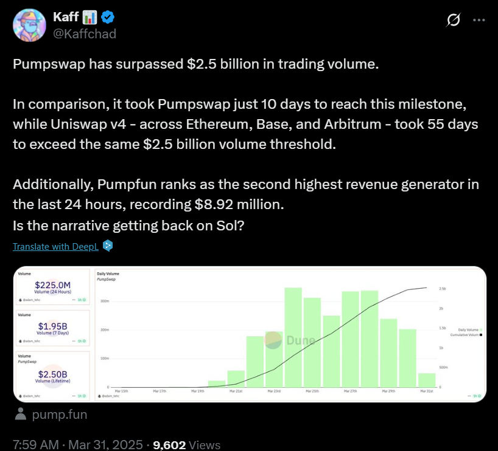This screenshot has width=498, height=451.
Task: Click the Kaff display name
Action: 66,17
